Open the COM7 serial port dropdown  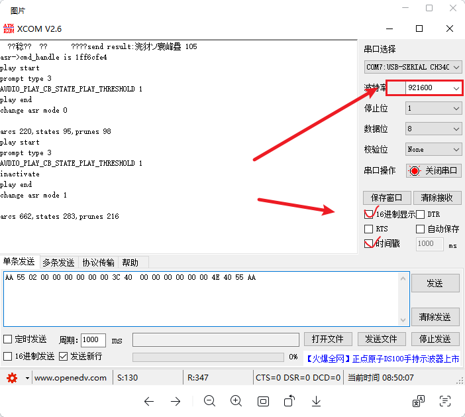[x=413, y=67]
